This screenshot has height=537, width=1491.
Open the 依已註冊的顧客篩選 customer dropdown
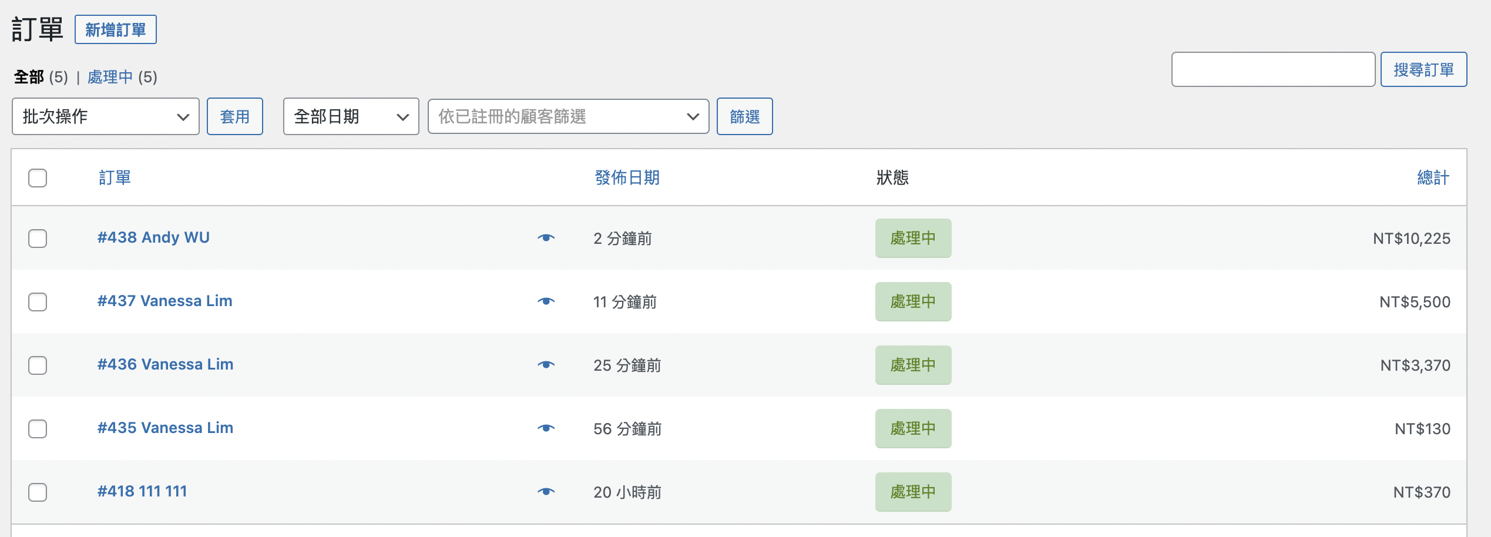pyautogui.click(x=568, y=116)
